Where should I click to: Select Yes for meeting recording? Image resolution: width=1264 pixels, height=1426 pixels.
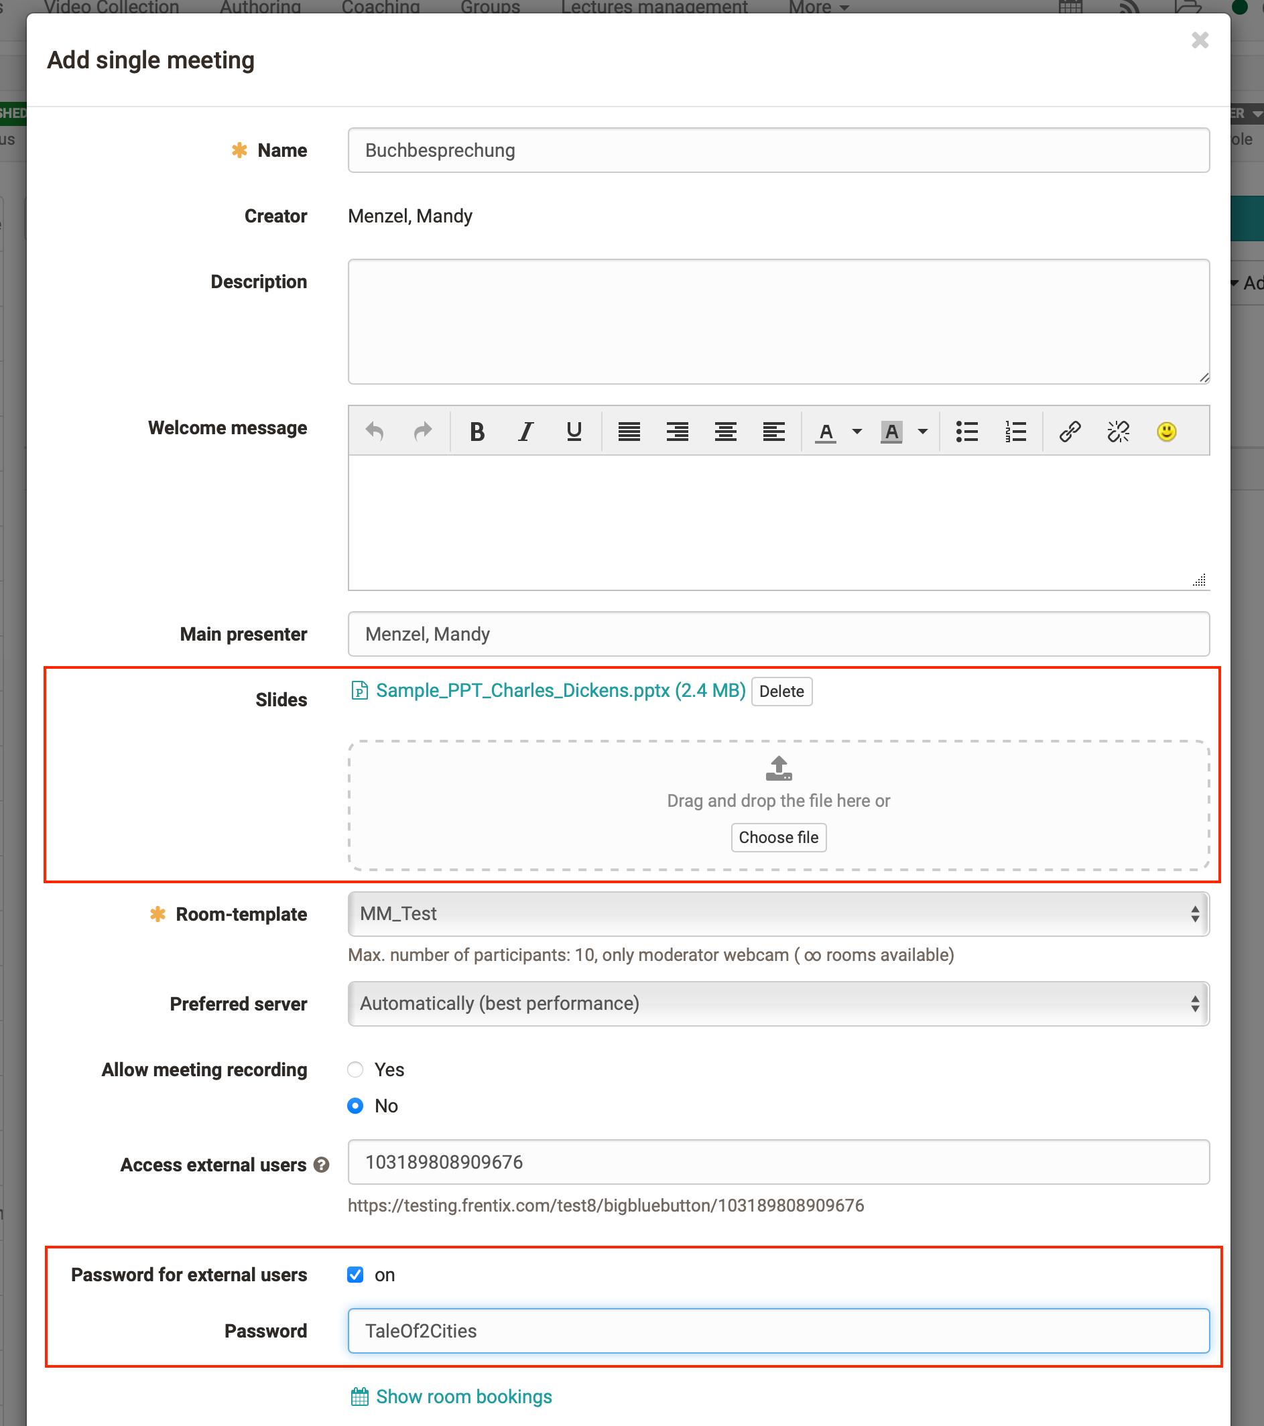pyautogui.click(x=356, y=1069)
